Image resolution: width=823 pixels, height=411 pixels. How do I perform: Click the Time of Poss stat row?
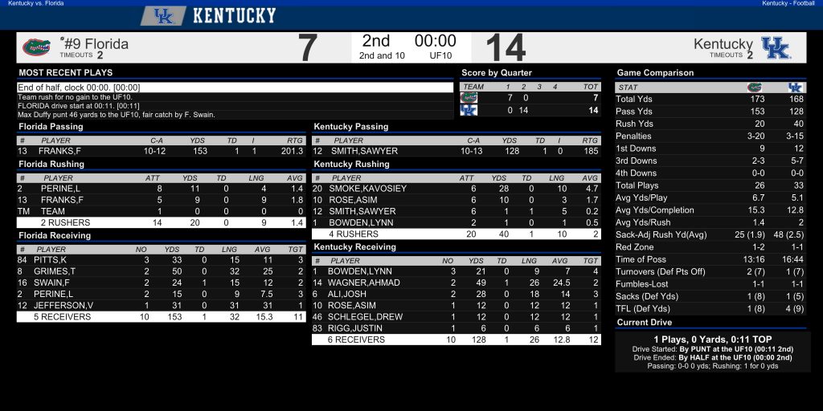coord(710,259)
